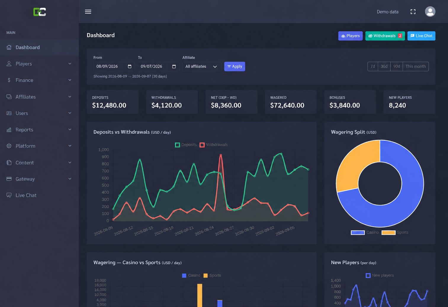The height and width of the screenshot is (307, 448).
Task: Toggle Sports bars in wagering chart legend
Action: (212, 275)
